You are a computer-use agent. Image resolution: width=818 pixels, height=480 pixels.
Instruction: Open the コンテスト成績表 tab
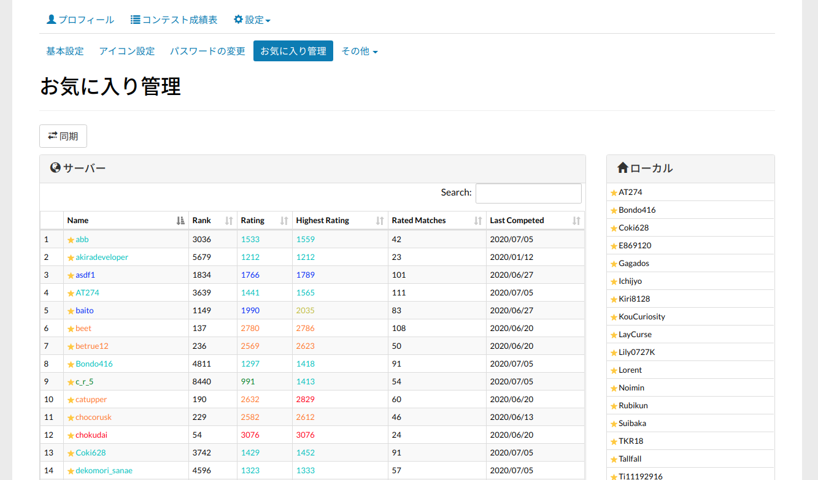tap(174, 20)
